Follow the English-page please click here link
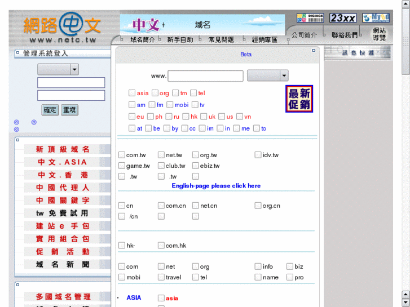This screenshot has height=307, width=410. (216, 186)
